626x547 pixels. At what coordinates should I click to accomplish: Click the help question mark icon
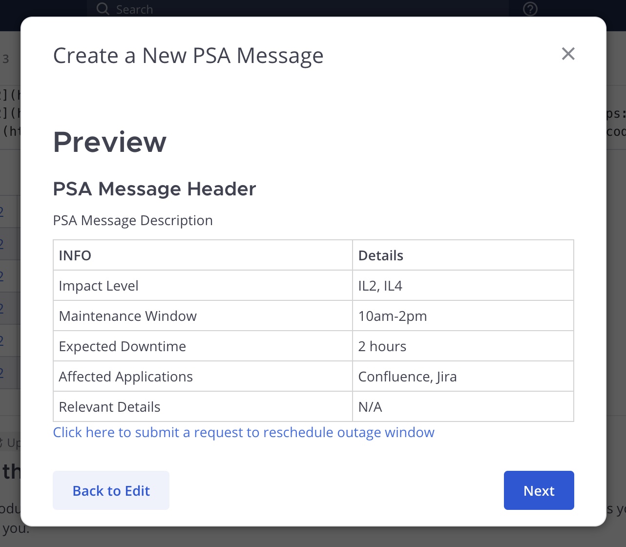pyautogui.click(x=530, y=9)
